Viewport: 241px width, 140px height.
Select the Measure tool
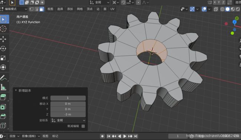(3, 87)
